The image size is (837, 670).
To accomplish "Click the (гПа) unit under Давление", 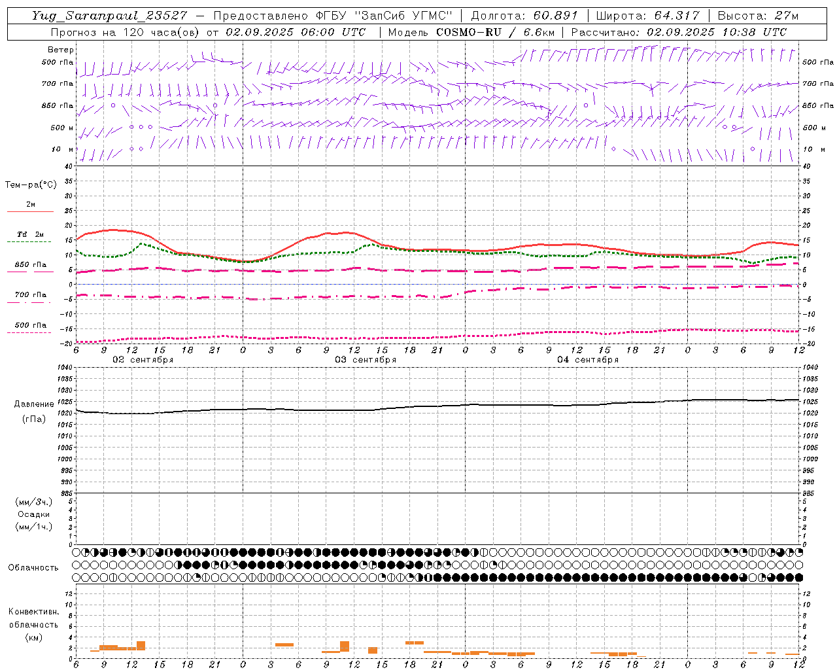I will [34, 419].
